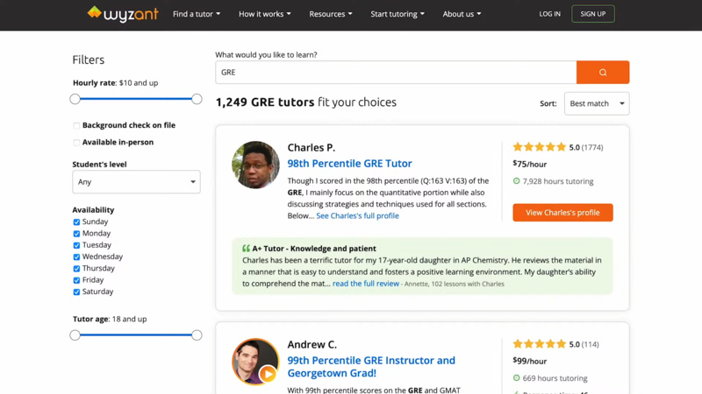
Task: Click the LOG IN link
Action: click(x=549, y=14)
